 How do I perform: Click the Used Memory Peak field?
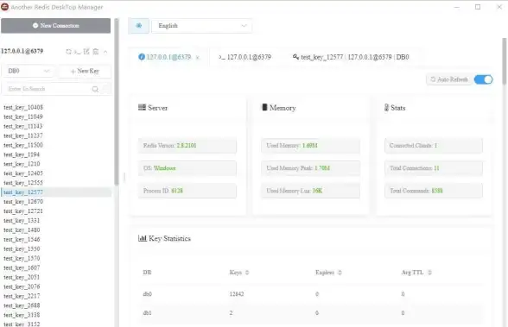[x=310, y=168]
